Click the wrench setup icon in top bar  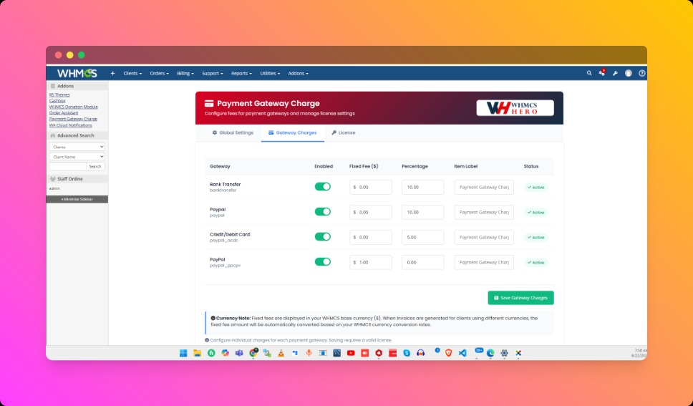[x=614, y=73]
